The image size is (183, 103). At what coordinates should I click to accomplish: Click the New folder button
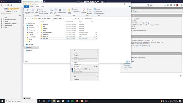coord(69,11)
